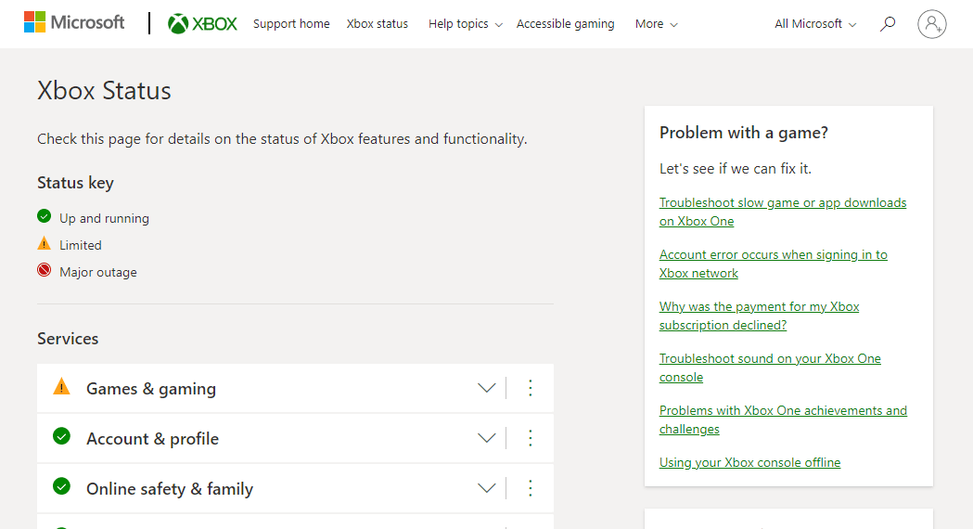Open the More menu in navigation
This screenshot has width=973, height=529.
656,24
